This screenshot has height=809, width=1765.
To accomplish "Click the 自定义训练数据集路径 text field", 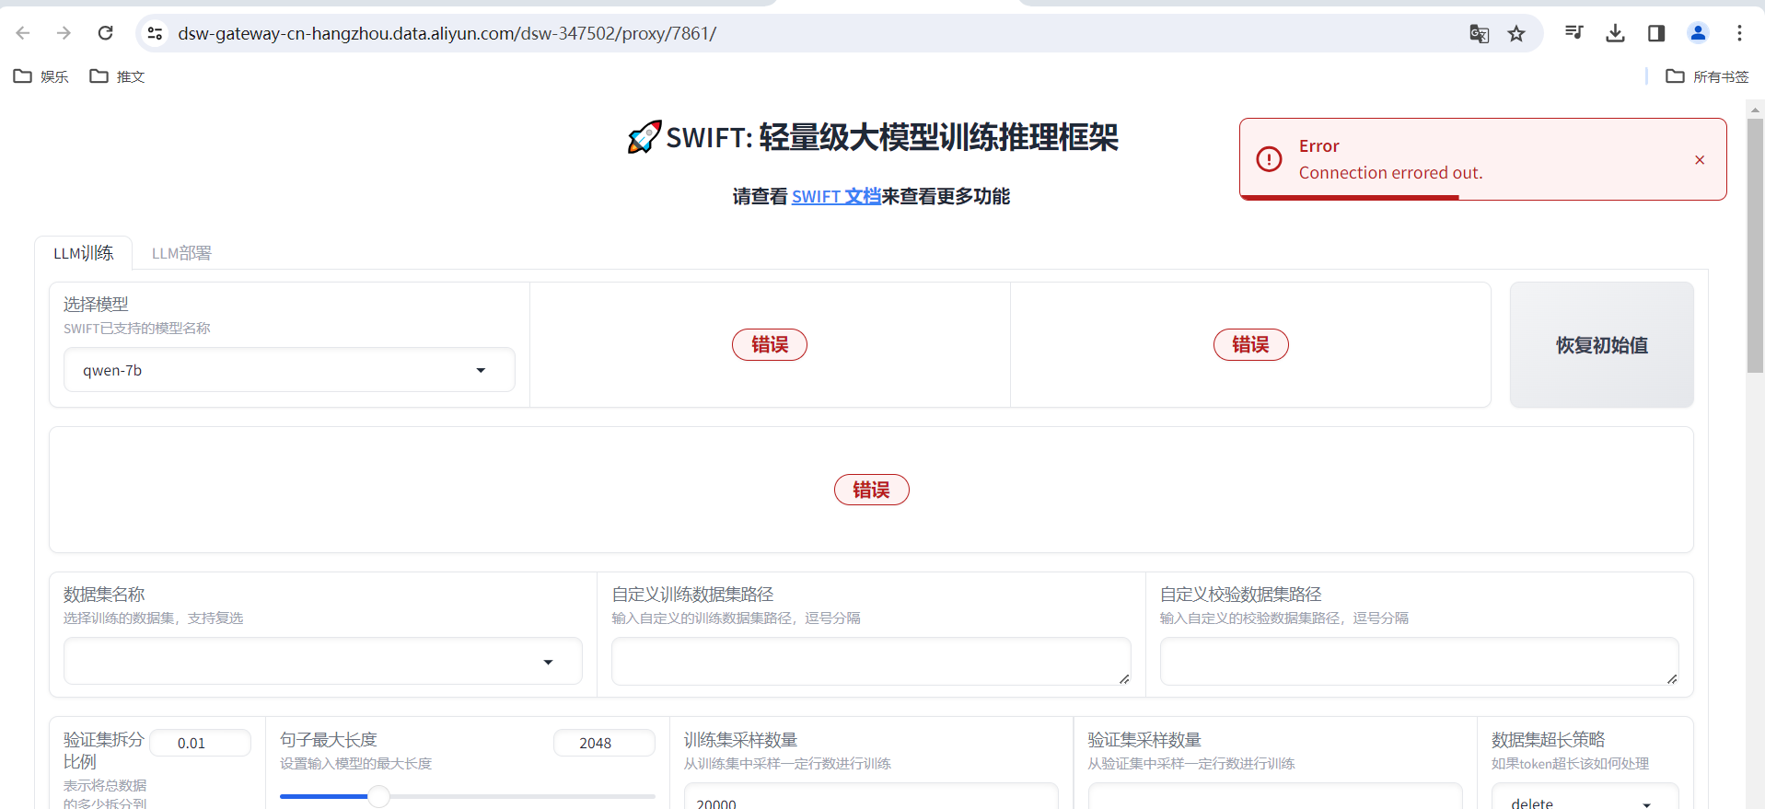I will coord(871,662).
